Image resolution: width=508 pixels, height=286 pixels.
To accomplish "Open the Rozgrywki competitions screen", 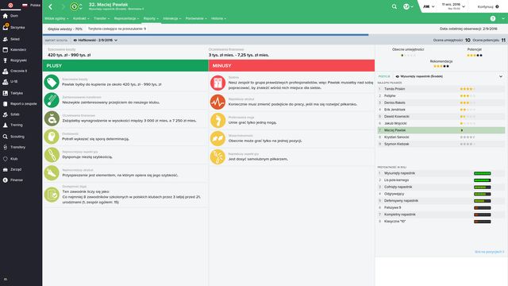I will pos(15,60).
